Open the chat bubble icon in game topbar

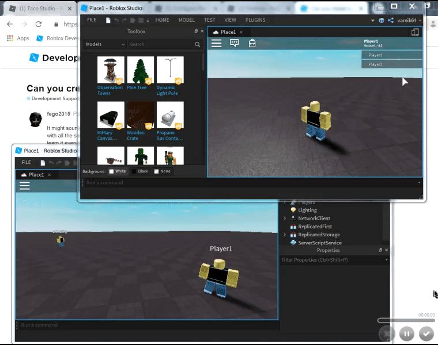(234, 43)
